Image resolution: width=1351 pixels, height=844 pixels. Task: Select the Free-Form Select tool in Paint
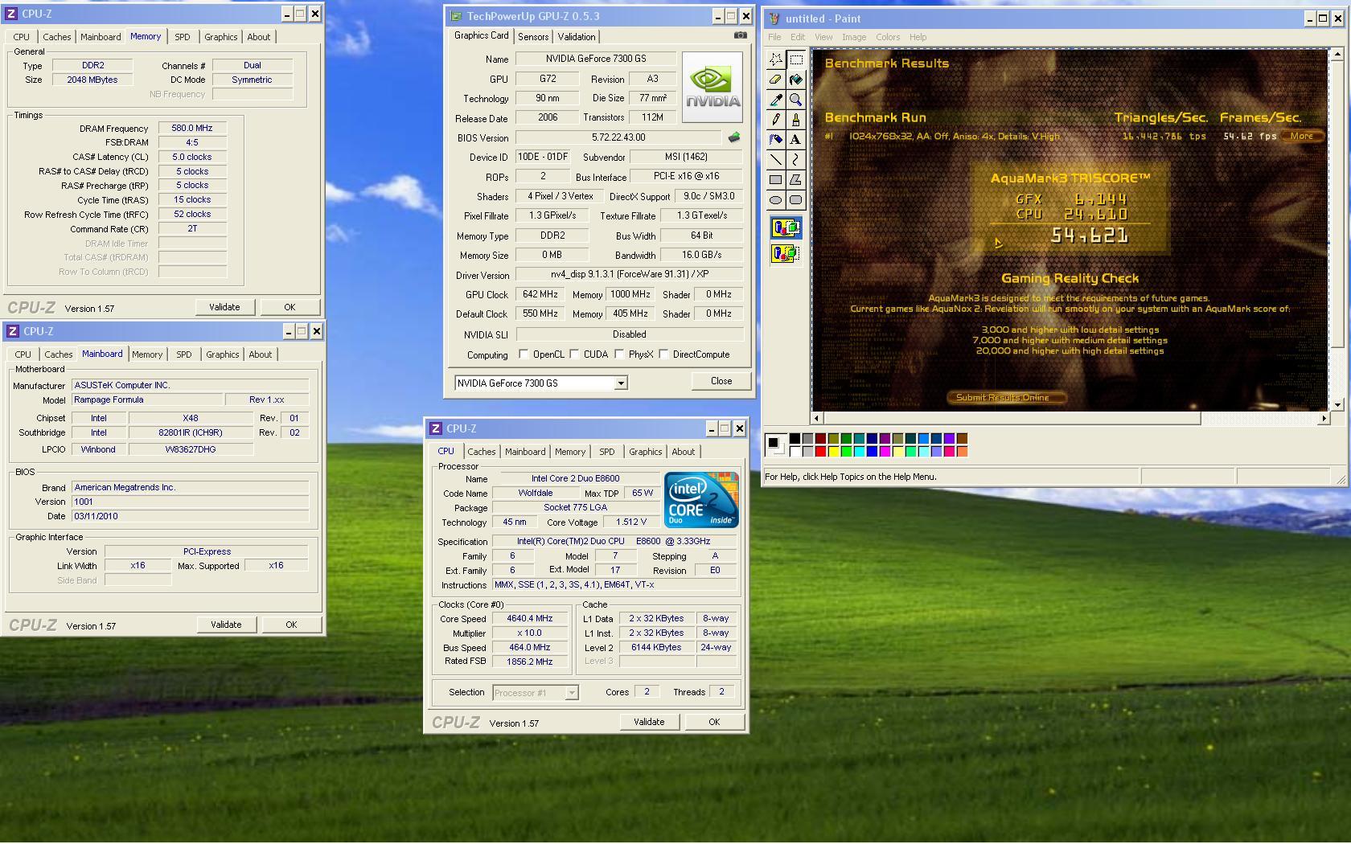[x=775, y=59]
